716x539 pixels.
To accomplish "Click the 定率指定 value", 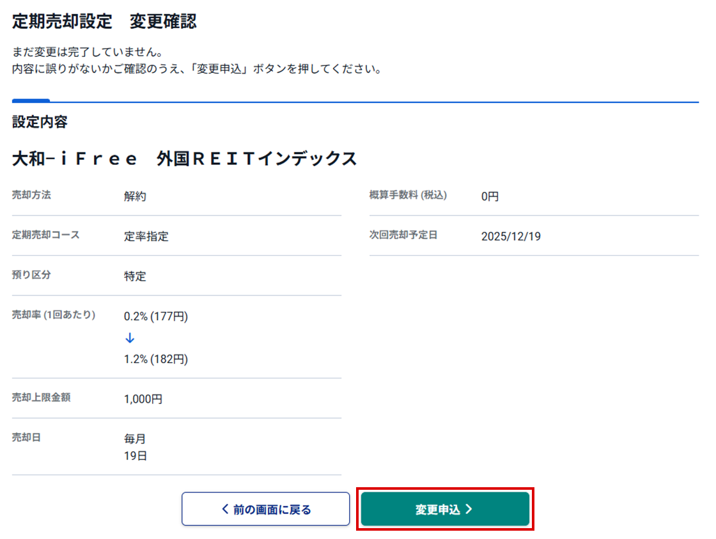I will click(146, 236).
